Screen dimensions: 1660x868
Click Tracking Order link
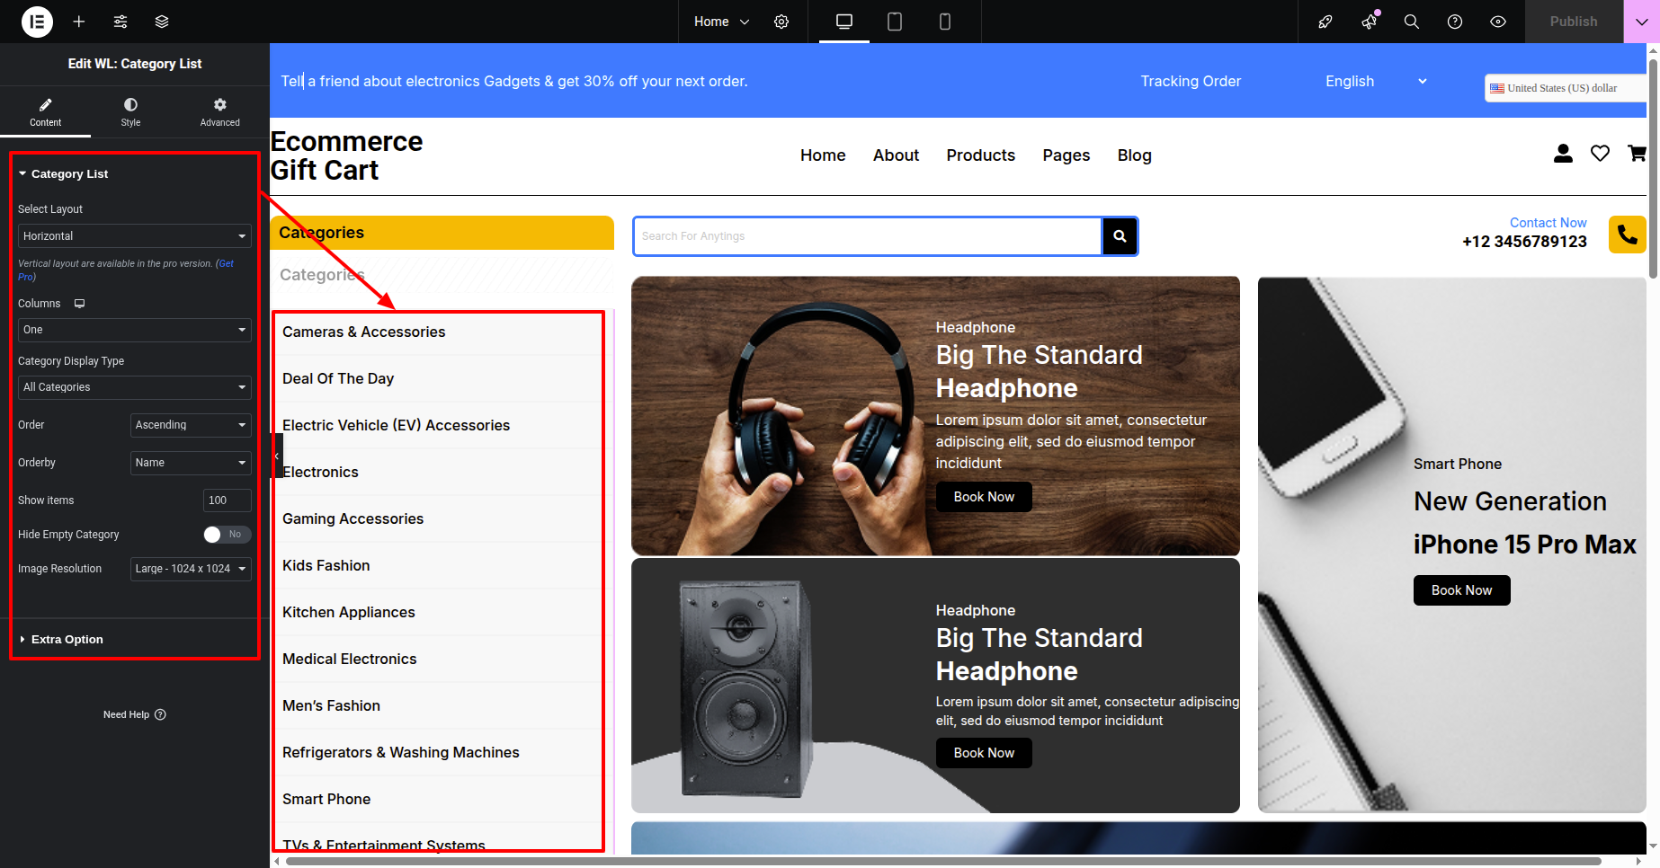coord(1191,81)
